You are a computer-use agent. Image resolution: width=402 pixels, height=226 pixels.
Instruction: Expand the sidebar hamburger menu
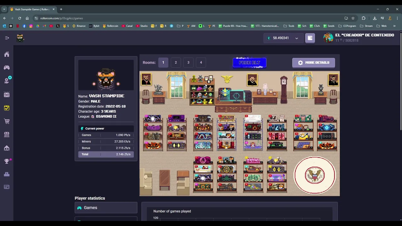pyautogui.click(x=7, y=38)
